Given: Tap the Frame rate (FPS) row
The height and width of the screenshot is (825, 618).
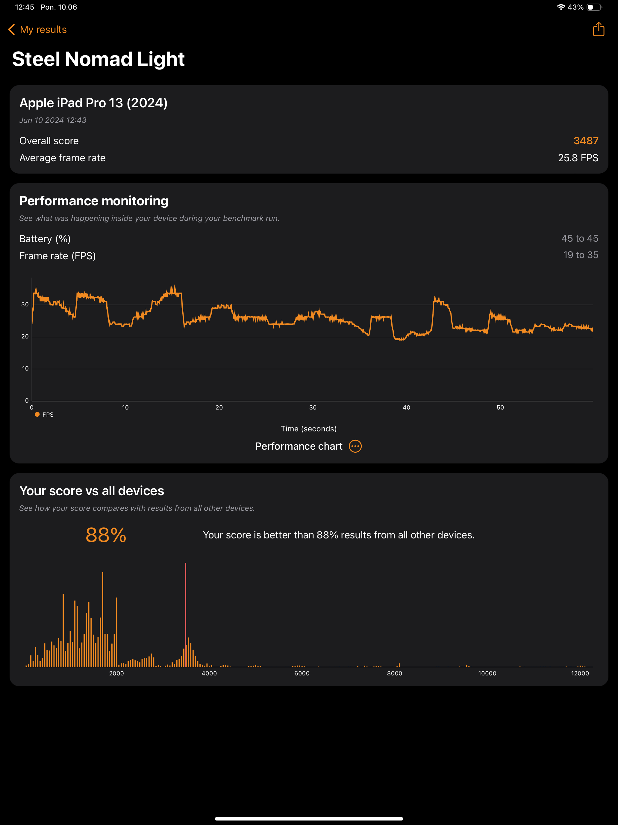Looking at the screenshot, I should (x=57, y=256).
